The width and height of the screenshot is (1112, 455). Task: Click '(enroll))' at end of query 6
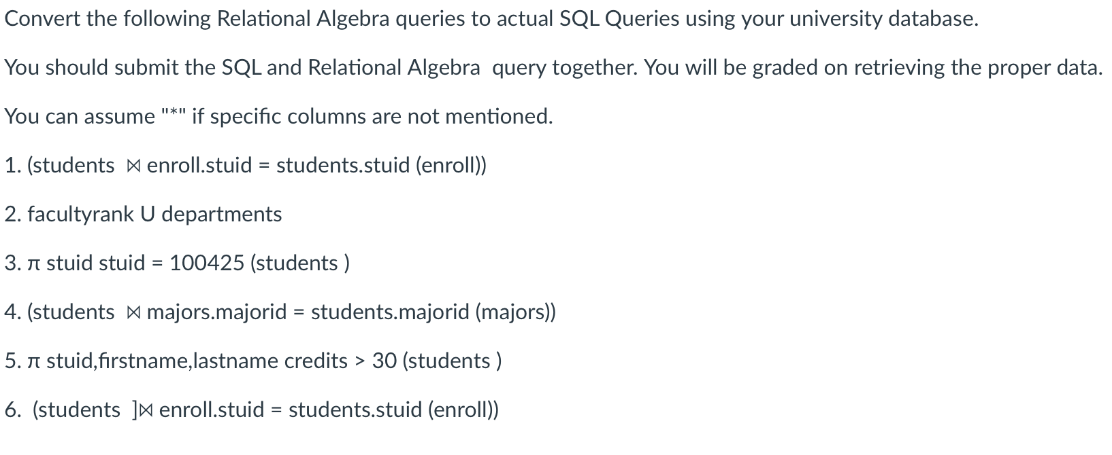click(463, 410)
